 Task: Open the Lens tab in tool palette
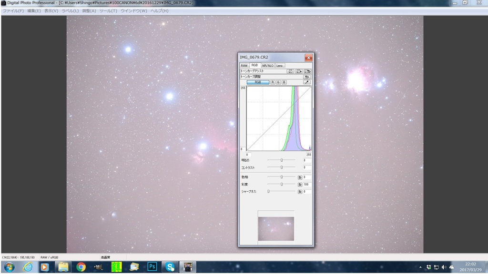pyautogui.click(x=279, y=66)
